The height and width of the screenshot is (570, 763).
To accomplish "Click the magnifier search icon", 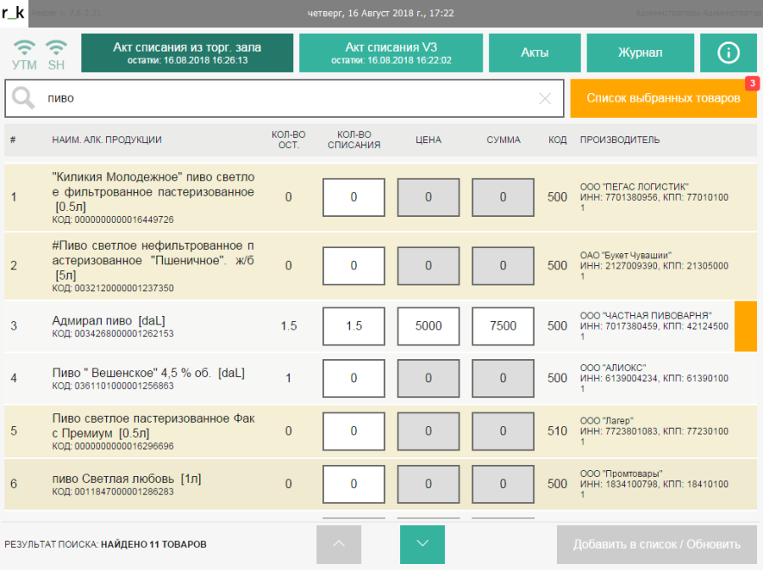I will coord(24,98).
